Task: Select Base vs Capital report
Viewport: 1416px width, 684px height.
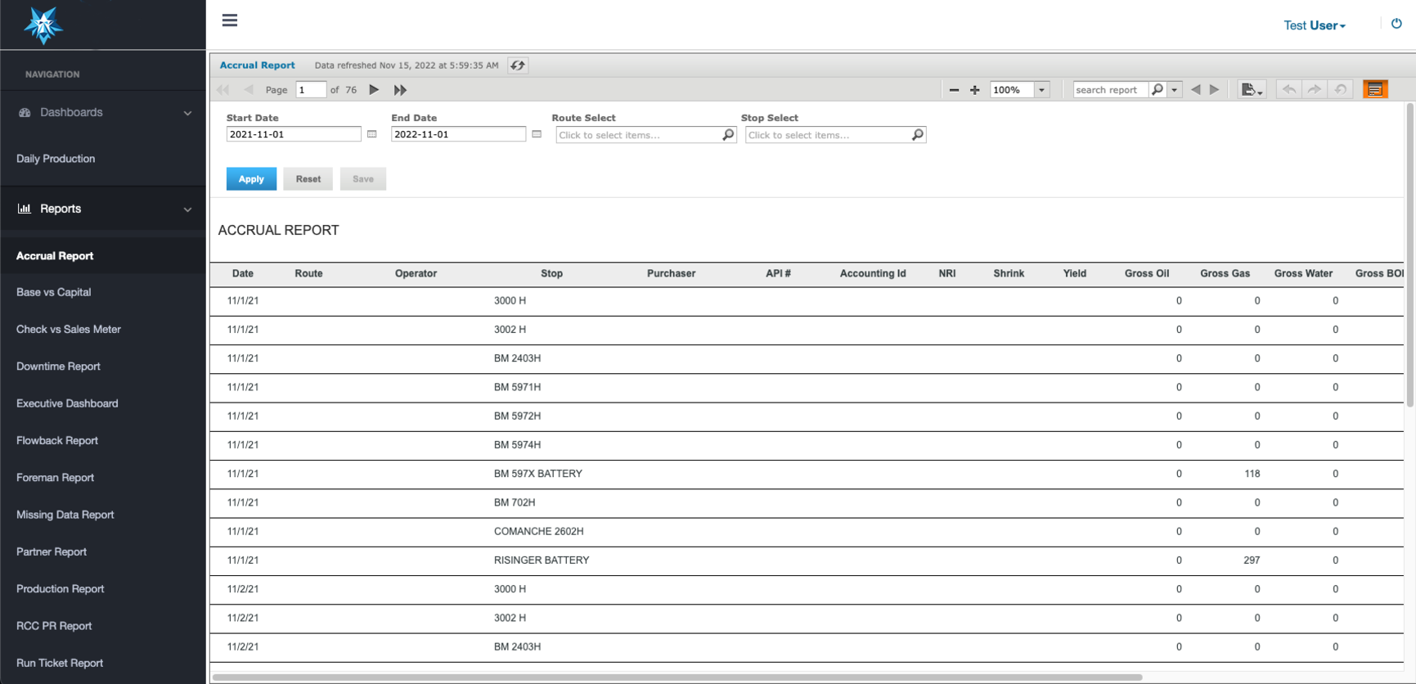Action: click(x=53, y=292)
